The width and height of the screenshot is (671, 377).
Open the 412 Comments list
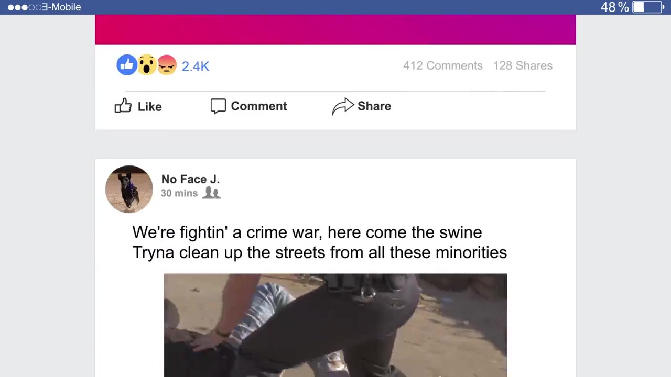coord(442,65)
